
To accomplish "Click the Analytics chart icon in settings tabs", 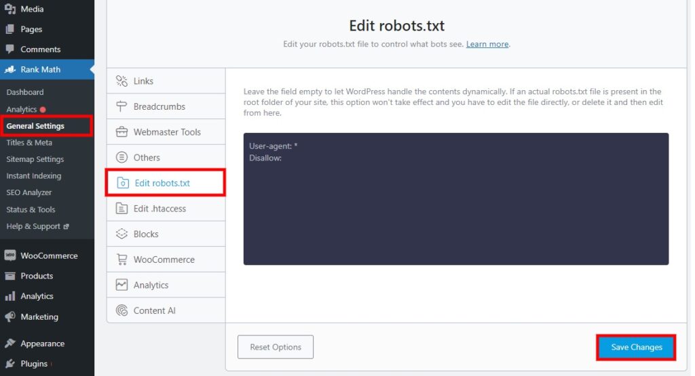I will click(121, 285).
